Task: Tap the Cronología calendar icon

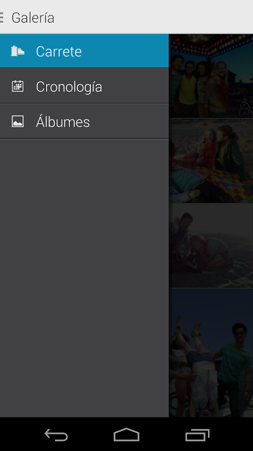Action: 17,86
